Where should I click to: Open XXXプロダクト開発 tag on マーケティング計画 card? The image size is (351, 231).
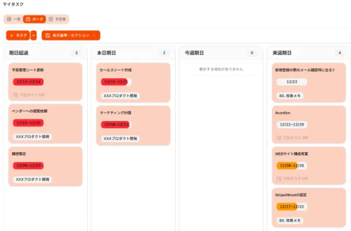point(120,139)
